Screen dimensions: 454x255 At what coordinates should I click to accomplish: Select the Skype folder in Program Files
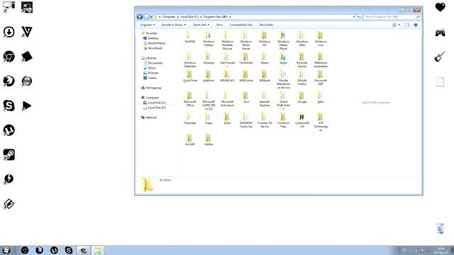click(283, 58)
